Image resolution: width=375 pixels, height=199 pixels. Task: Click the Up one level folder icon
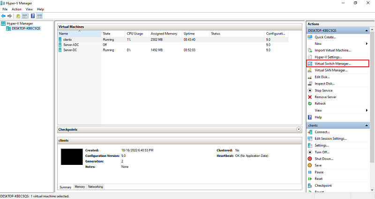18,16
